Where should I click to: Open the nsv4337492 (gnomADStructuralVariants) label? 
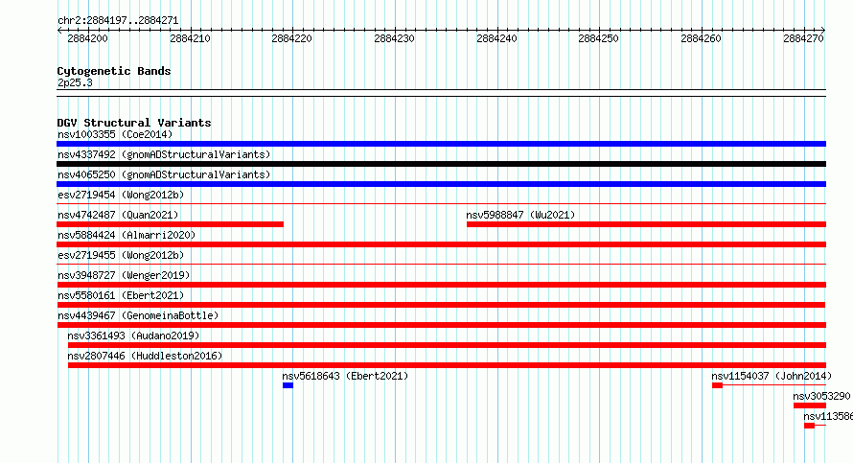(164, 154)
